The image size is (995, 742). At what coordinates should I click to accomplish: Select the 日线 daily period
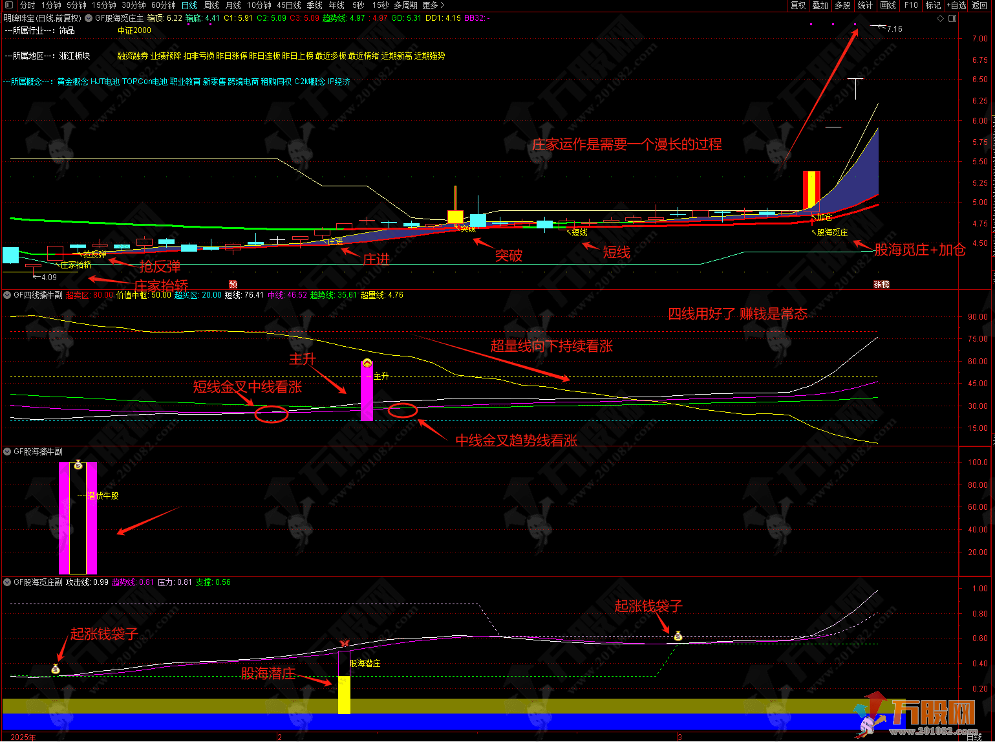189,5
